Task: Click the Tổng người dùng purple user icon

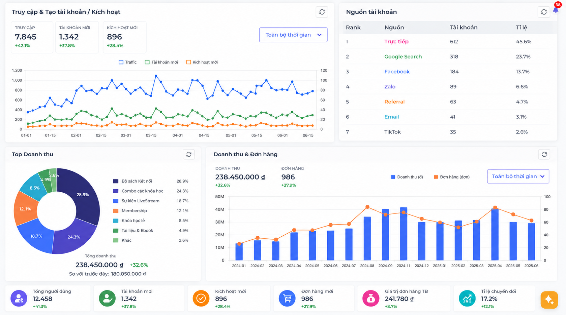Action: coord(19,298)
